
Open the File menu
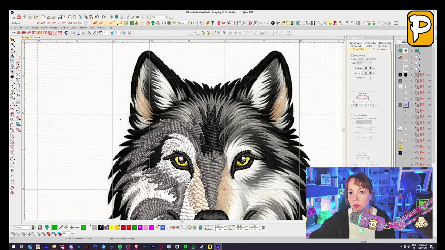click(x=14, y=28)
